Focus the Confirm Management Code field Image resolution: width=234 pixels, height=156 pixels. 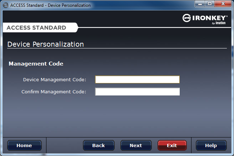[137, 92]
